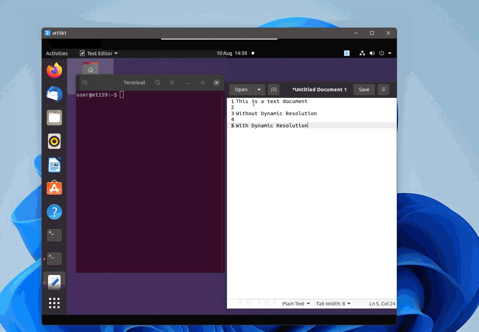Maximize the Terminal window

pos(202,83)
